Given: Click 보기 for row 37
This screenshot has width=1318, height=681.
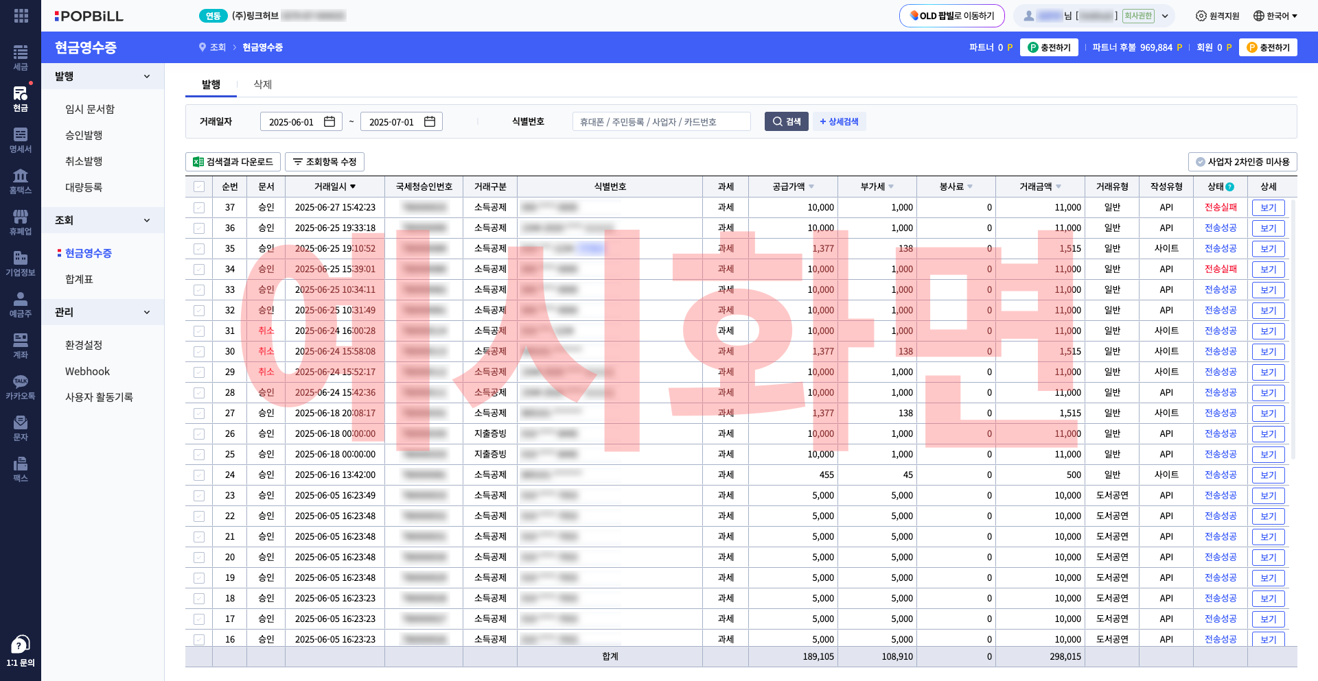Looking at the screenshot, I should click(1269, 208).
